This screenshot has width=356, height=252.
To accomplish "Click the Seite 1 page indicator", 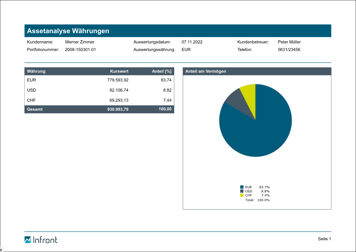I will tap(325, 239).
